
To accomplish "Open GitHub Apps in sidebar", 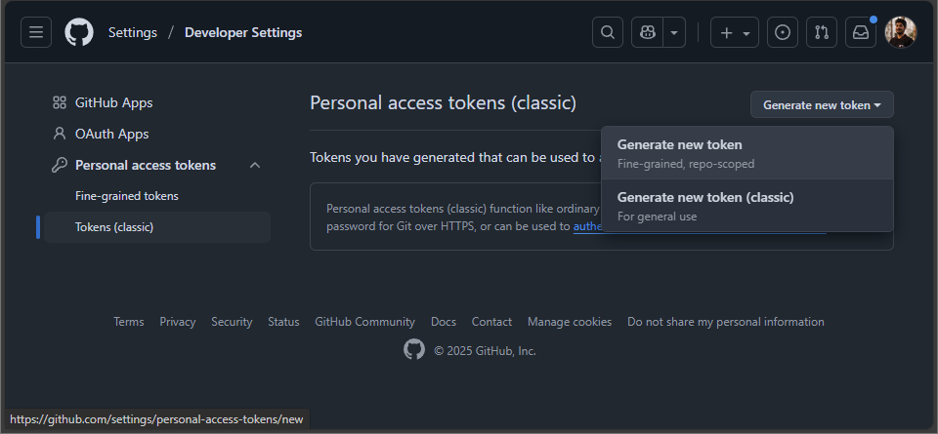I will coord(113,102).
